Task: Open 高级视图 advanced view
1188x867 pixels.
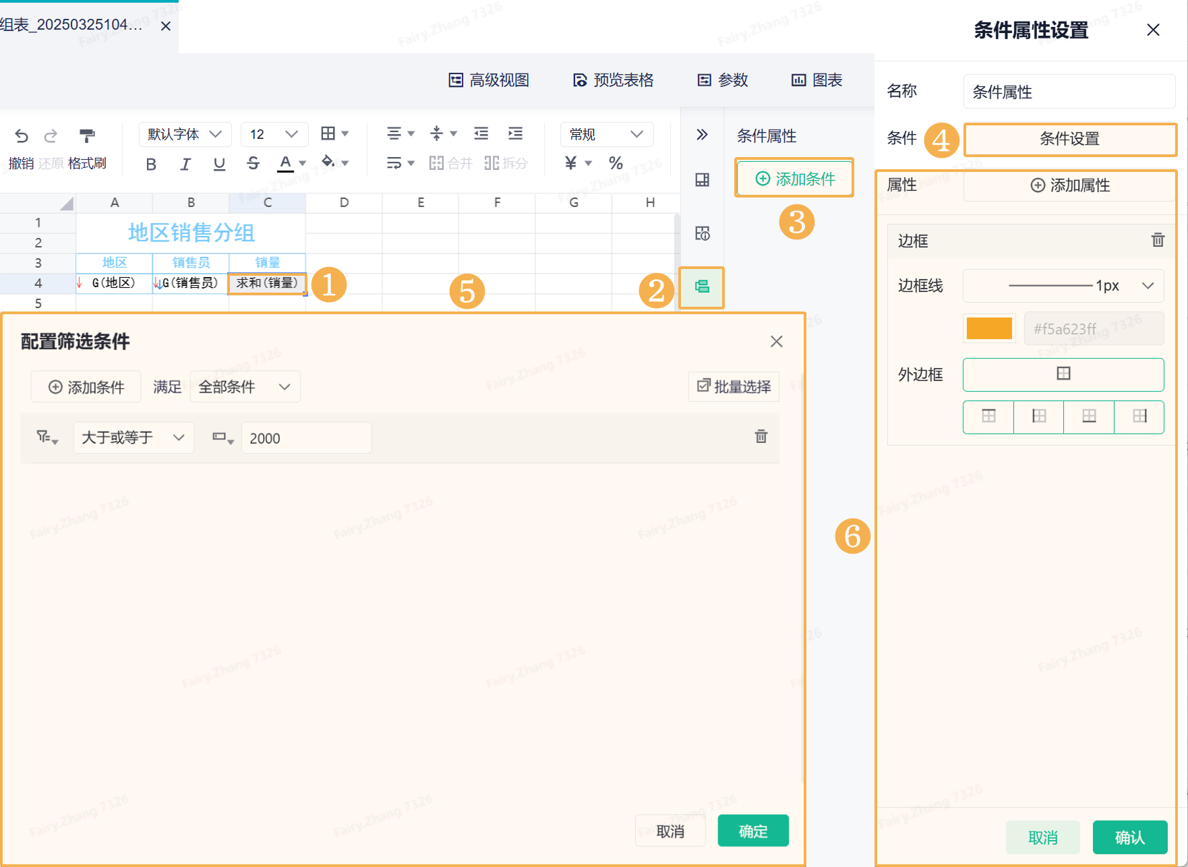Action: (489, 80)
